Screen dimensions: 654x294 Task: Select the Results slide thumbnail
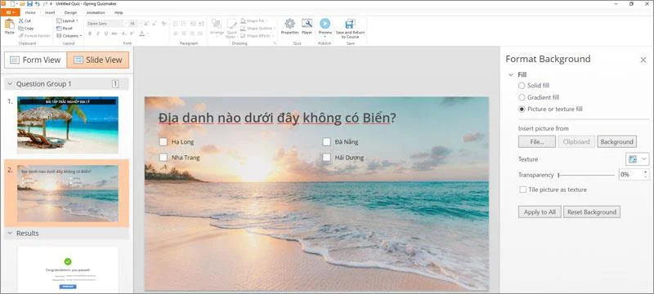(x=68, y=269)
